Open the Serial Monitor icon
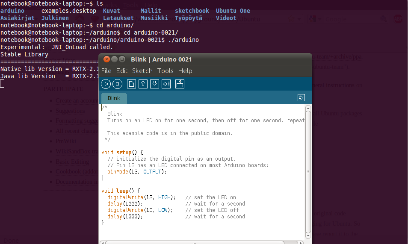This screenshot has height=244, width=408. click(180, 84)
